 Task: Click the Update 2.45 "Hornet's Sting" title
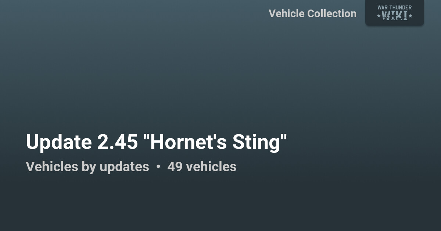pyautogui.click(x=156, y=142)
